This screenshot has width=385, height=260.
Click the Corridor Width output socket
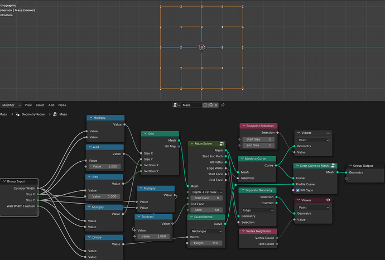click(x=38, y=189)
